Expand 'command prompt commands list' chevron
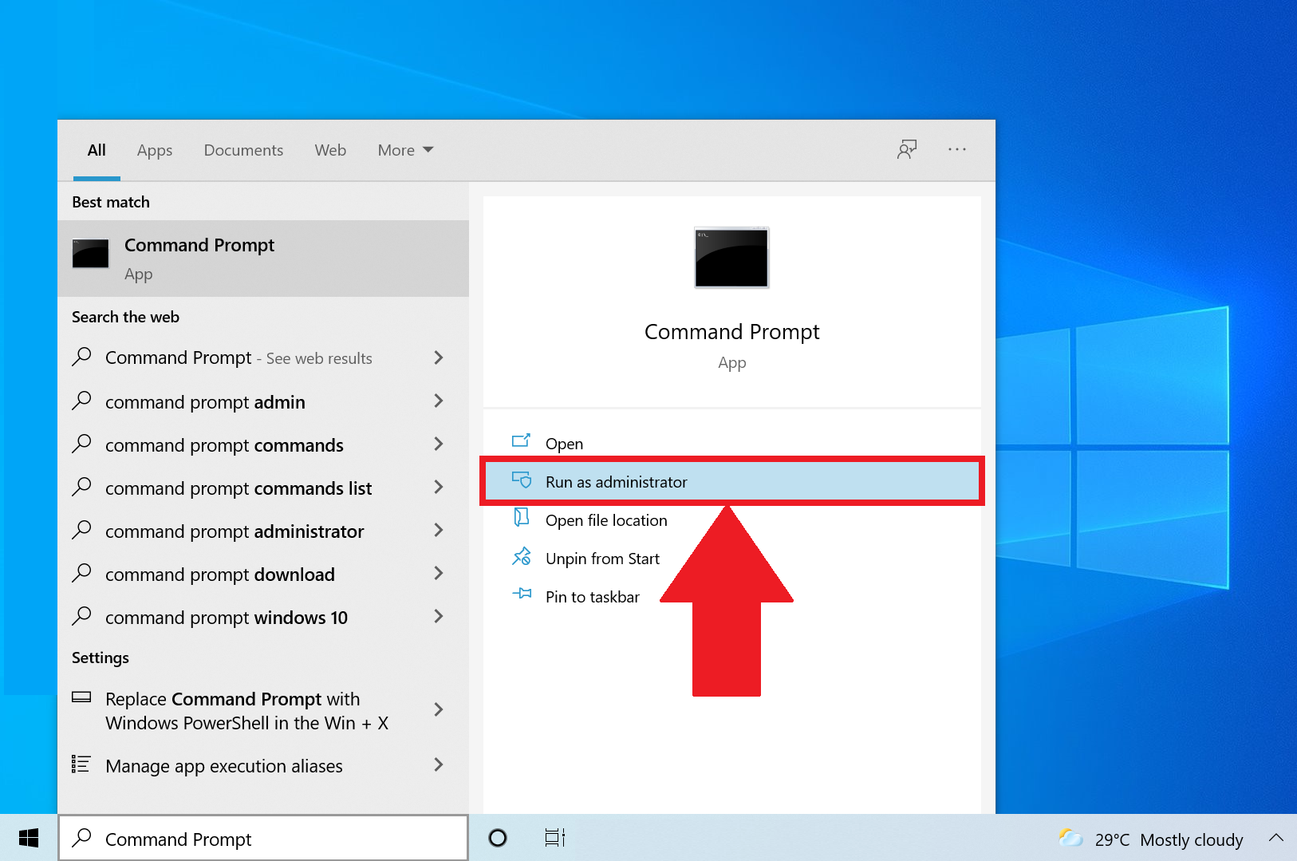 438,487
